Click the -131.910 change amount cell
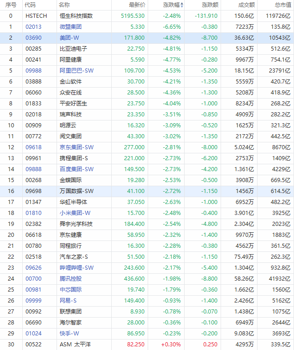Image resolution: width=294 pixels, height=350 pixels. click(206, 16)
